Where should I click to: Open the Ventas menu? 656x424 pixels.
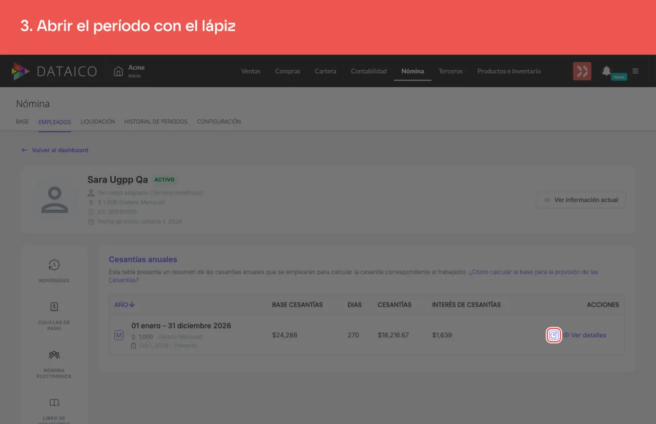[251, 71]
